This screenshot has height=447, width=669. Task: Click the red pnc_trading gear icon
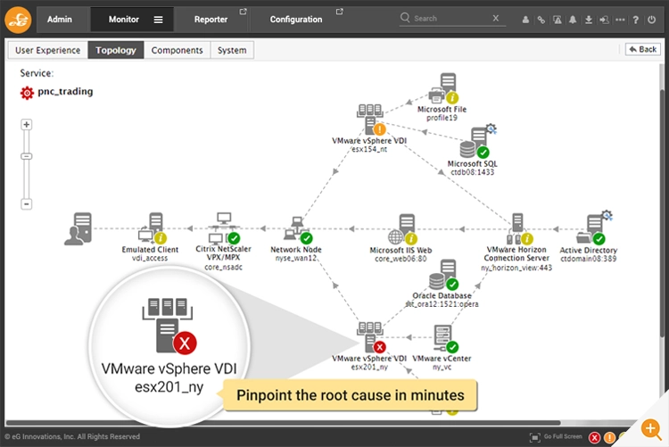(x=27, y=93)
